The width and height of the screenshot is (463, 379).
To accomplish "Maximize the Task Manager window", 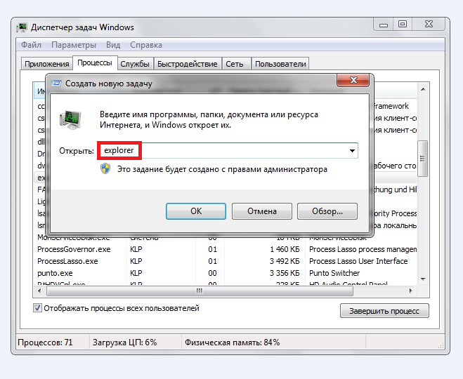I will [x=402, y=25].
